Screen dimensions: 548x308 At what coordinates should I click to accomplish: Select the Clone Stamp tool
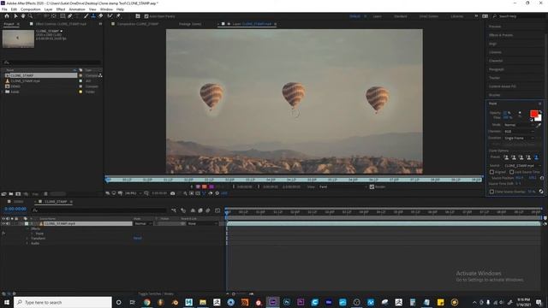click(x=93, y=16)
